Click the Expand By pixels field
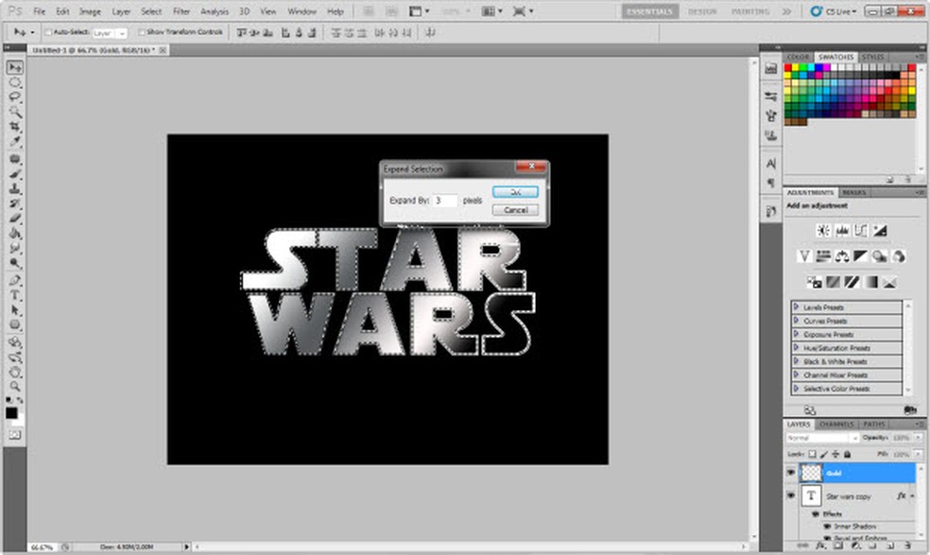Image resolution: width=930 pixels, height=555 pixels. (x=445, y=200)
